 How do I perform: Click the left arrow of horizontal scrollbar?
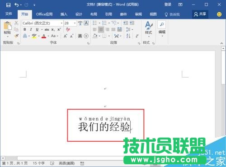[x=3, y=158]
